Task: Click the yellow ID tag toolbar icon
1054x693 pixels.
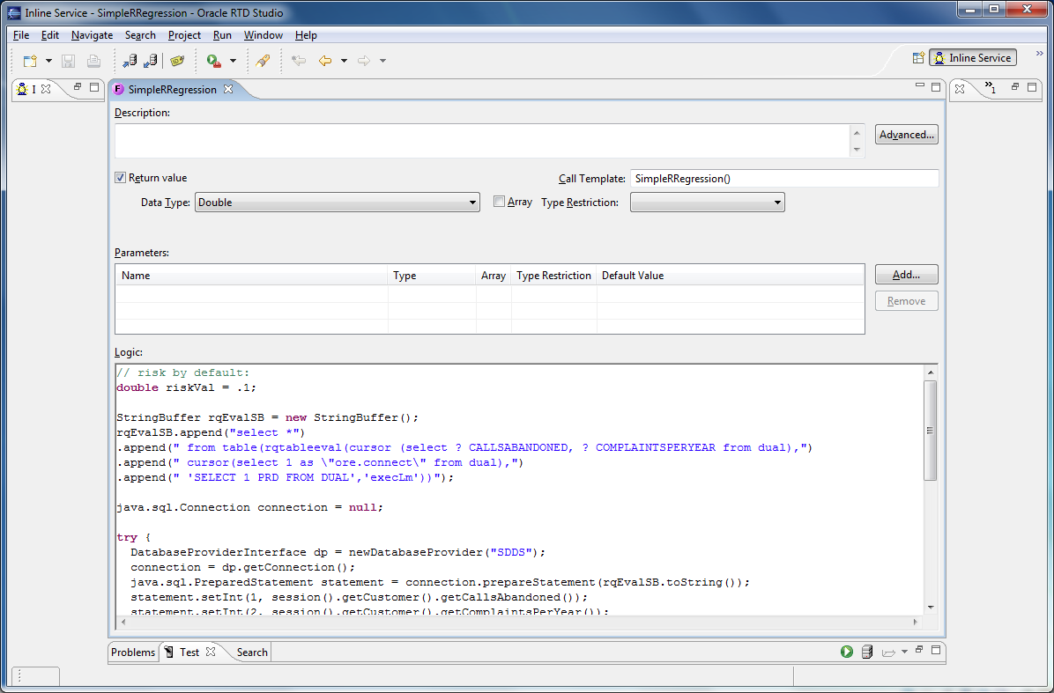Action: [x=177, y=61]
